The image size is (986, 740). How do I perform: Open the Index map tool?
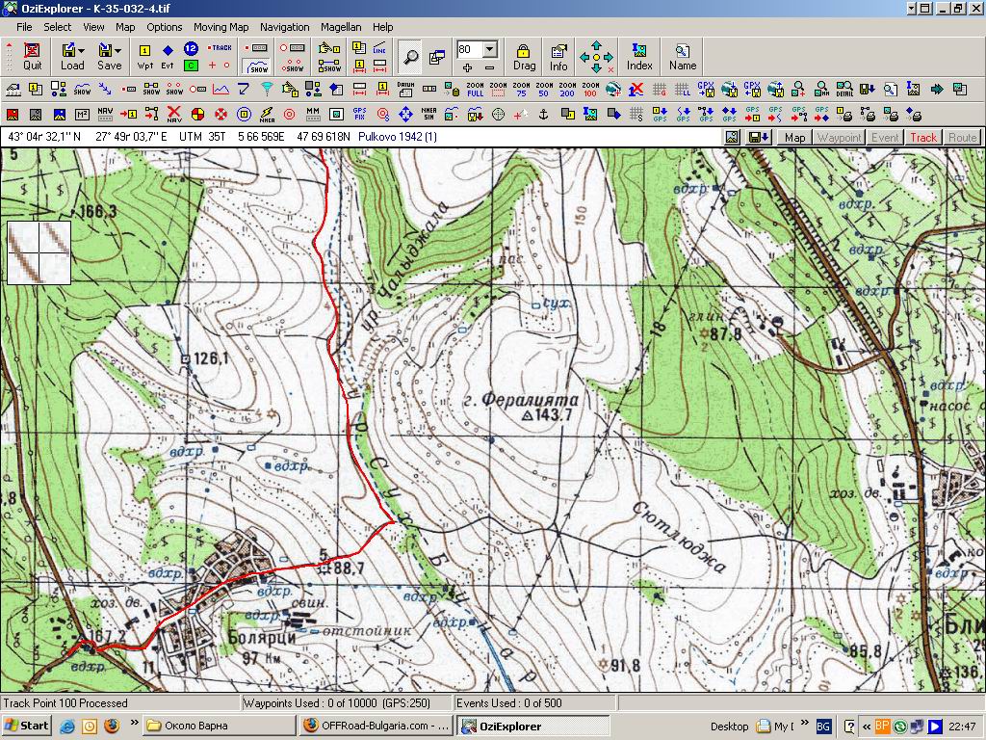point(639,56)
